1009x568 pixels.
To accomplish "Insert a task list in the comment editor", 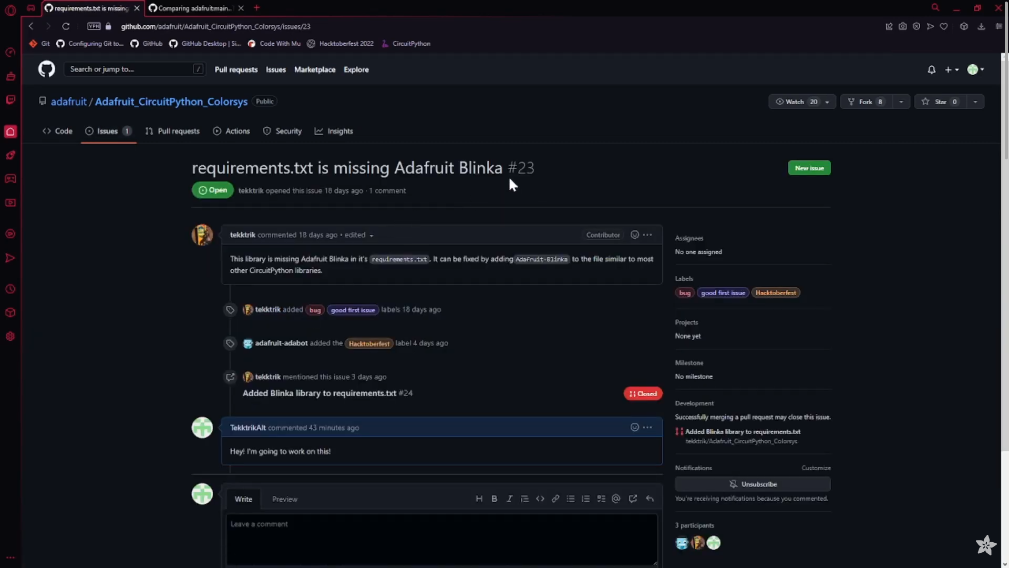I will click(x=601, y=499).
